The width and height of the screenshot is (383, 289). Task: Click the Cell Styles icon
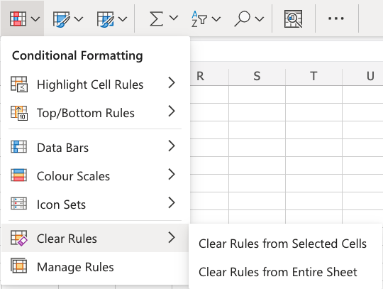(105, 19)
